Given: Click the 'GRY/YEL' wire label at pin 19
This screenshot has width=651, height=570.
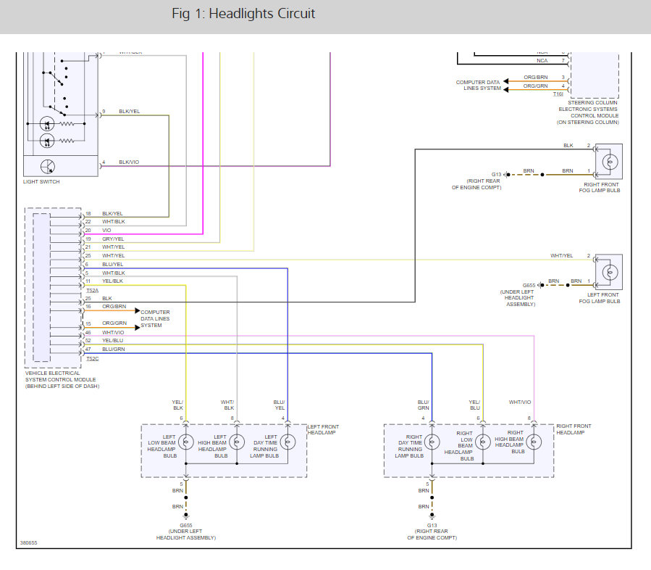Looking at the screenshot, I should 113,239.
